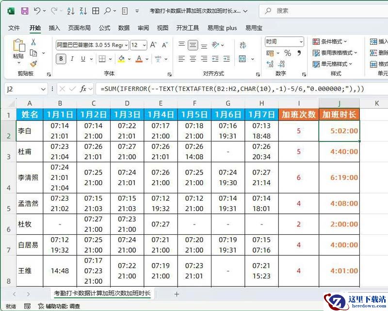This screenshot has width=388, height=311.
Task: Open the font size 12 dropdown
Action: (x=144, y=45)
